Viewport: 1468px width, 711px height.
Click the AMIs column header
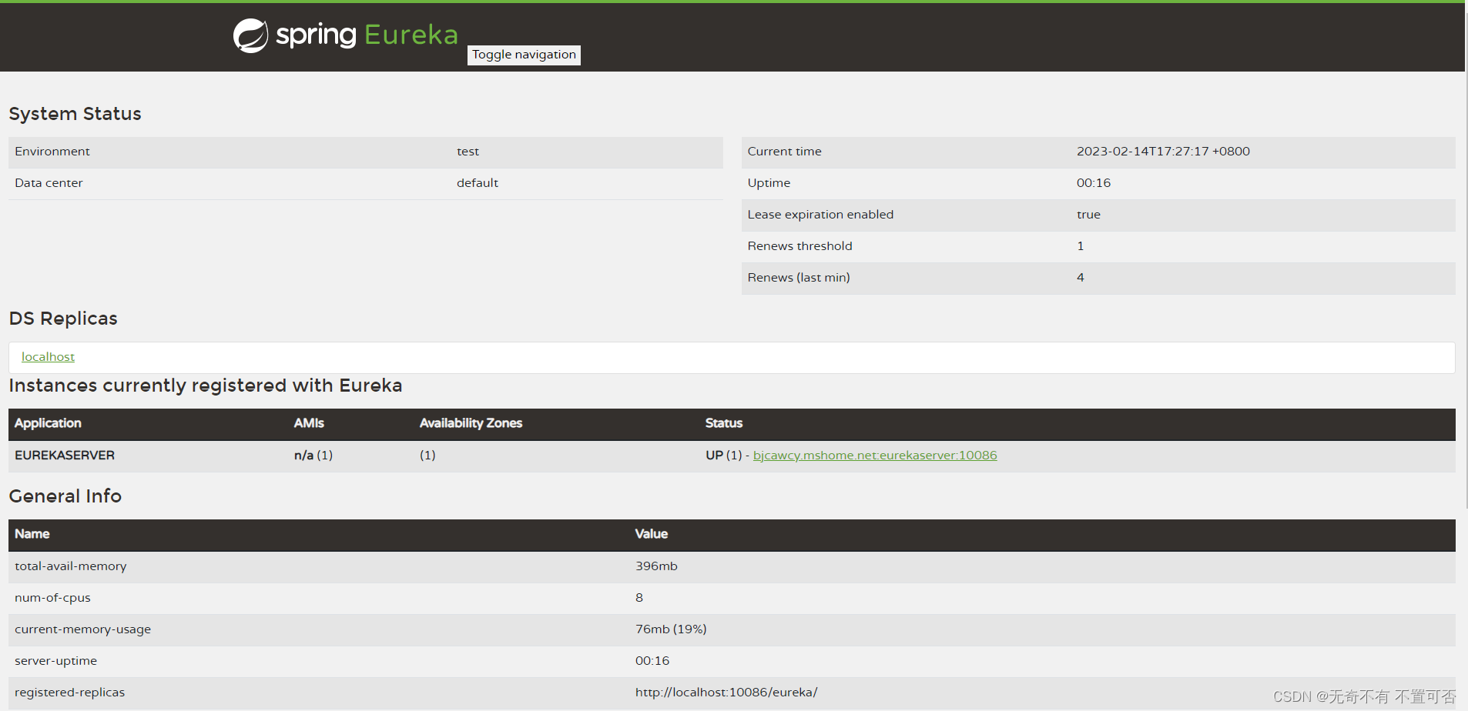(x=309, y=423)
